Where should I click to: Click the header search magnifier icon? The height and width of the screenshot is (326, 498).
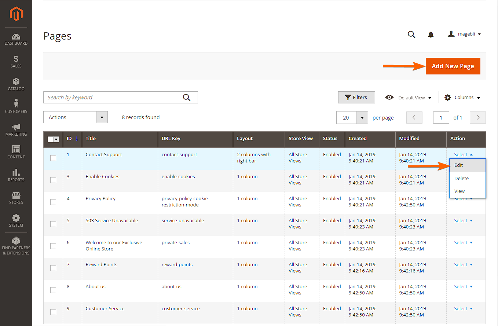point(411,34)
